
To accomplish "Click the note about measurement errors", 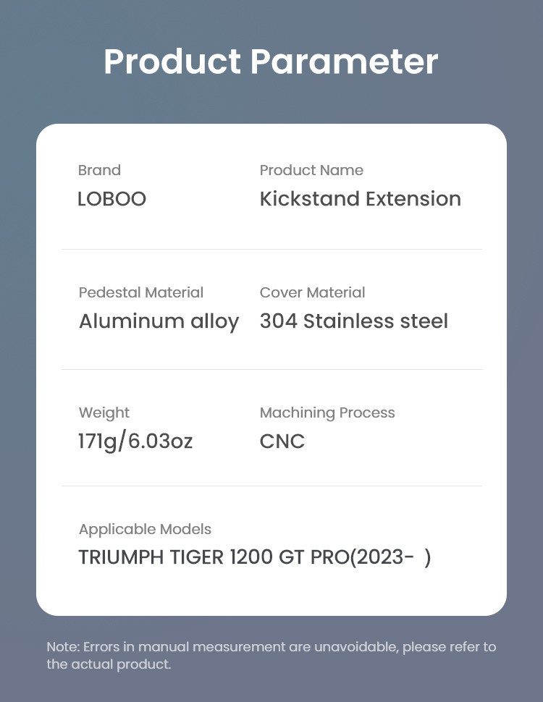I will point(271,655).
